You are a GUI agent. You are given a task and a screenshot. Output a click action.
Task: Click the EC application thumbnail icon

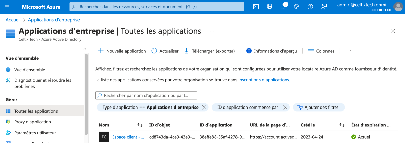(x=104, y=137)
